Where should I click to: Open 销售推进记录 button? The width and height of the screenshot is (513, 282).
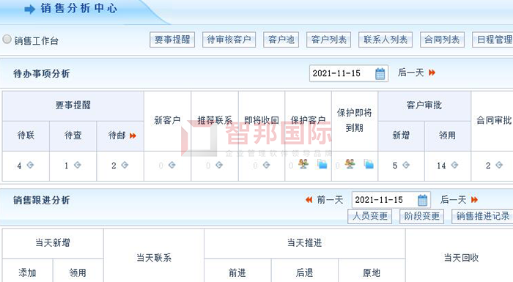point(482,216)
